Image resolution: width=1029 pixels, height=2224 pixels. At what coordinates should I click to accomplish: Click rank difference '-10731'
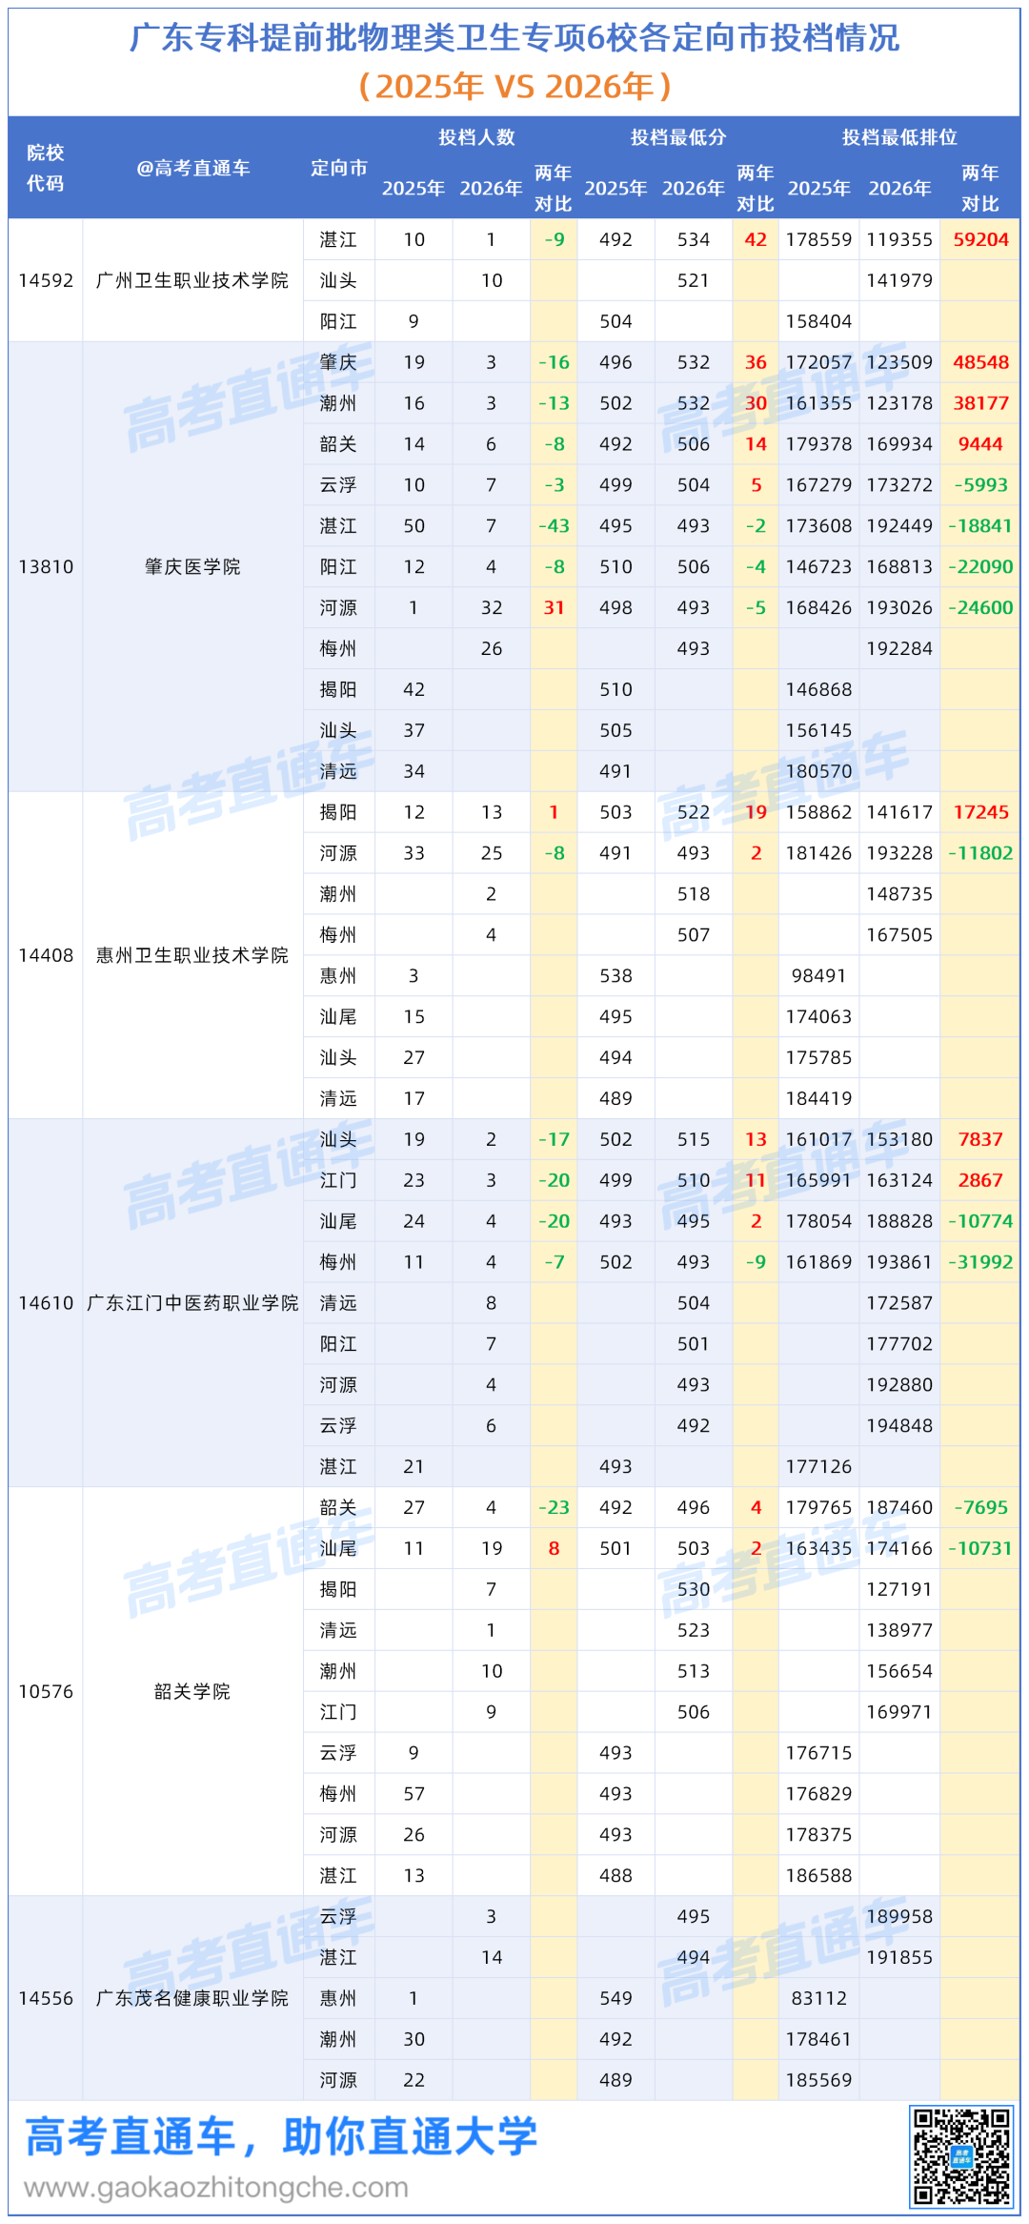click(x=980, y=1548)
